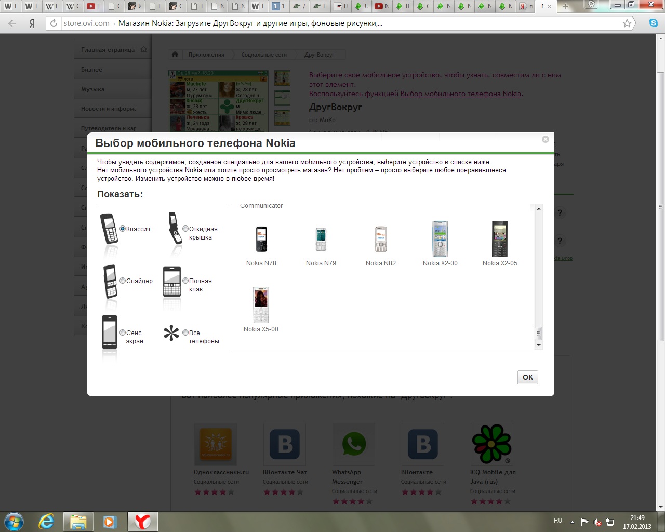Click the RU language indicator

click(558, 521)
